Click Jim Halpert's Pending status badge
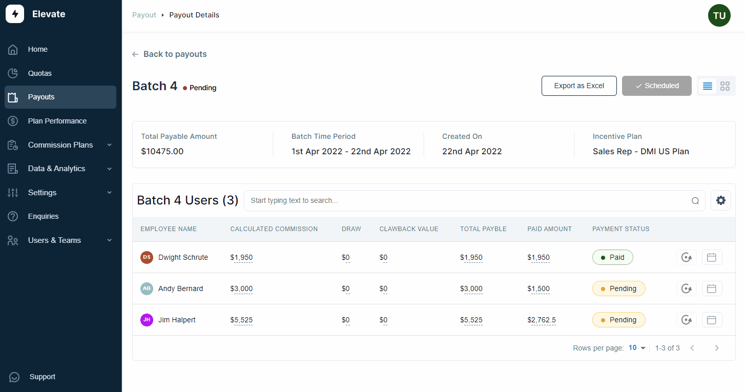Screen dimensions: 745x392 [x=619, y=320]
